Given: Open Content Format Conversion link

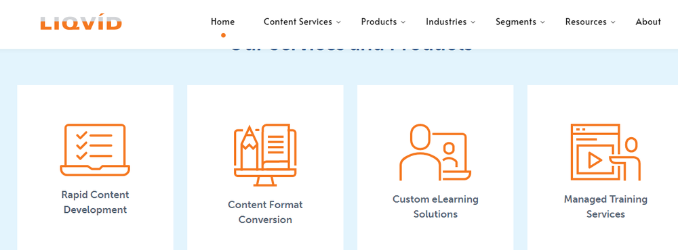Looking at the screenshot, I should pyautogui.click(x=265, y=212).
